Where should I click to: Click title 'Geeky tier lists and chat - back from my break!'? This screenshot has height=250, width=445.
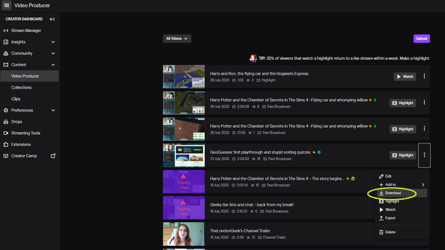(252, 205)
